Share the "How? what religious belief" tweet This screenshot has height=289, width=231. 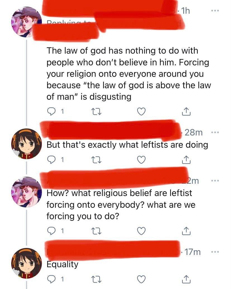click(185, 231)
